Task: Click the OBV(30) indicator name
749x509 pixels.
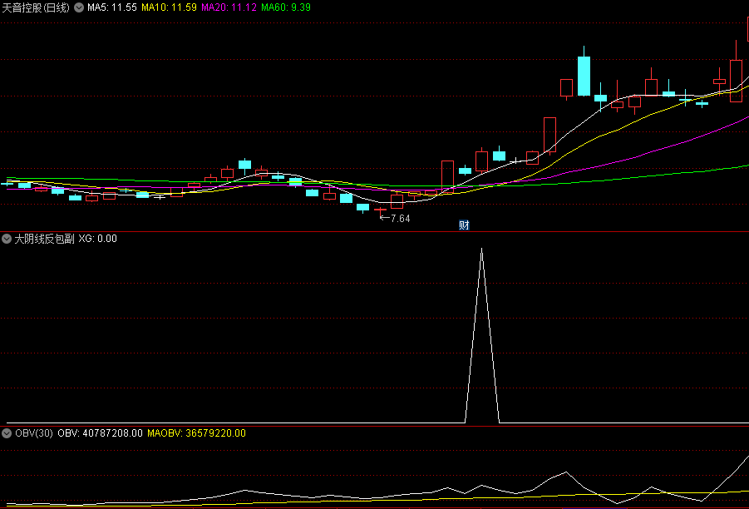Action: 34,433
